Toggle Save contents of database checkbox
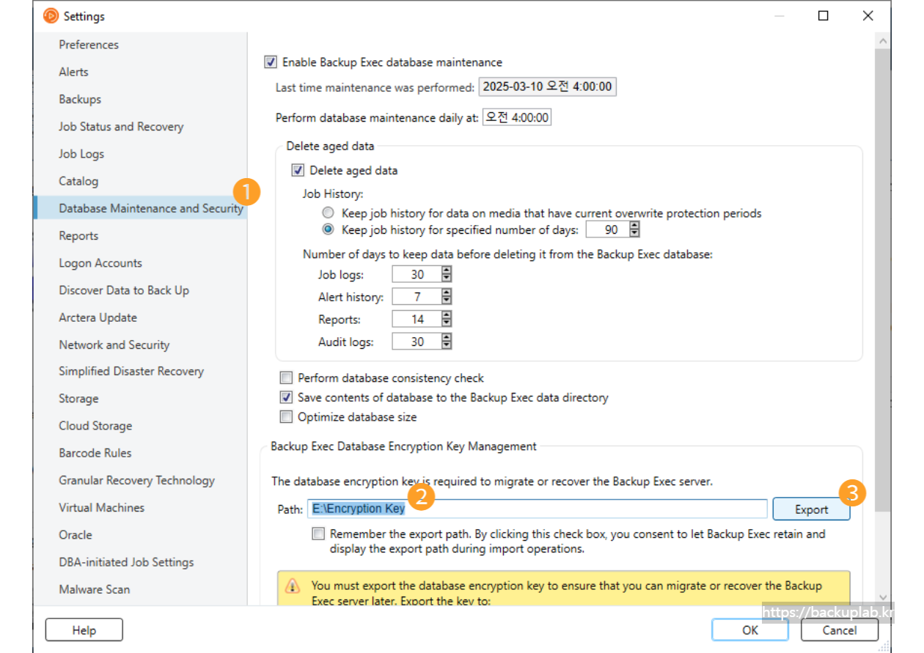Screen dimensions: 924x653 (x=286, y=397)
